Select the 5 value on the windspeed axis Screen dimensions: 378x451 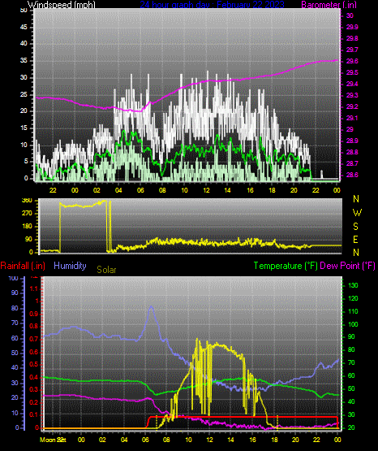pyautogui.click(x=26, y=162)
